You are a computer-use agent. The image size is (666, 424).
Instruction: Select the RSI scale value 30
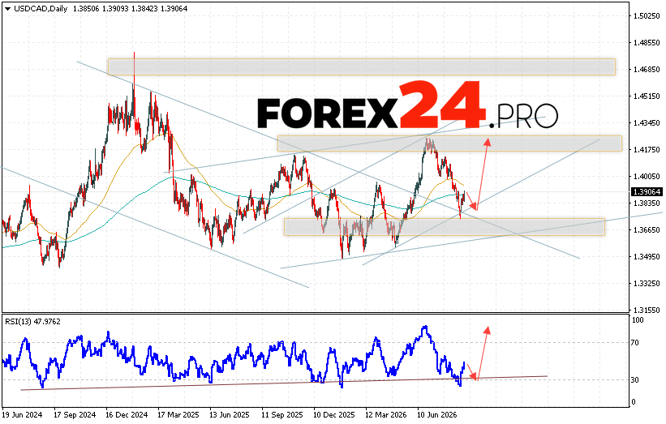click(x=634, y=380)
